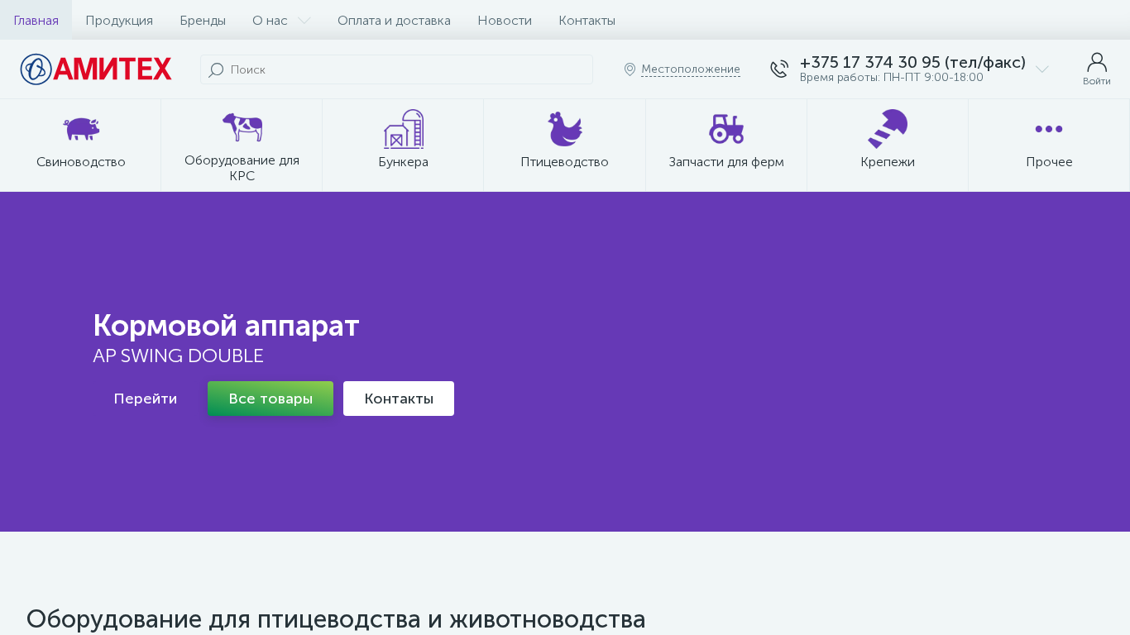
Task: Select the Крепежи category label
Action: point(888,162)
